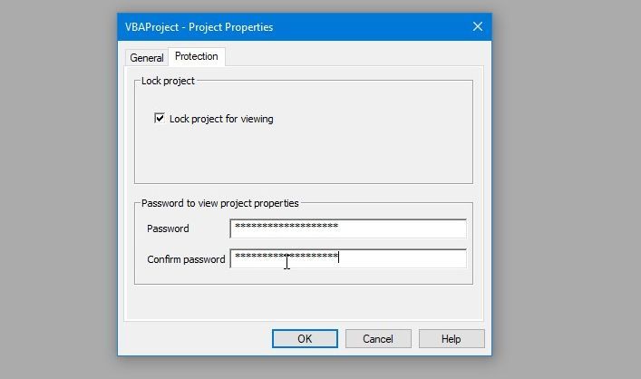Screen dimensions: 641x379
Task: Click the 'Lock project for viewing' label text
Action: pyautogui.click(x=221, y=119)
